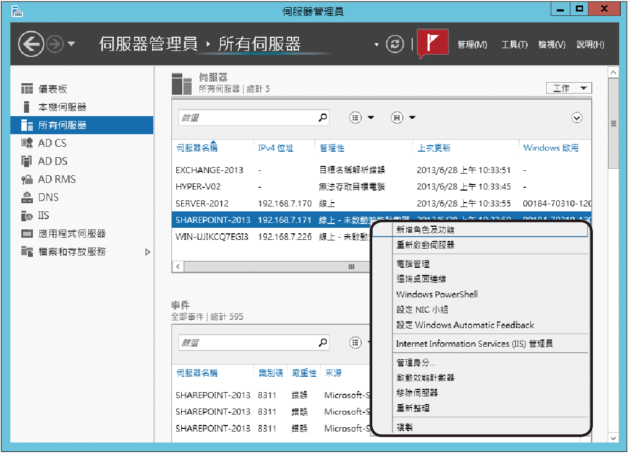Expand the servers filter chevron
Screen dimensions: 629x454
click(577, 118)
